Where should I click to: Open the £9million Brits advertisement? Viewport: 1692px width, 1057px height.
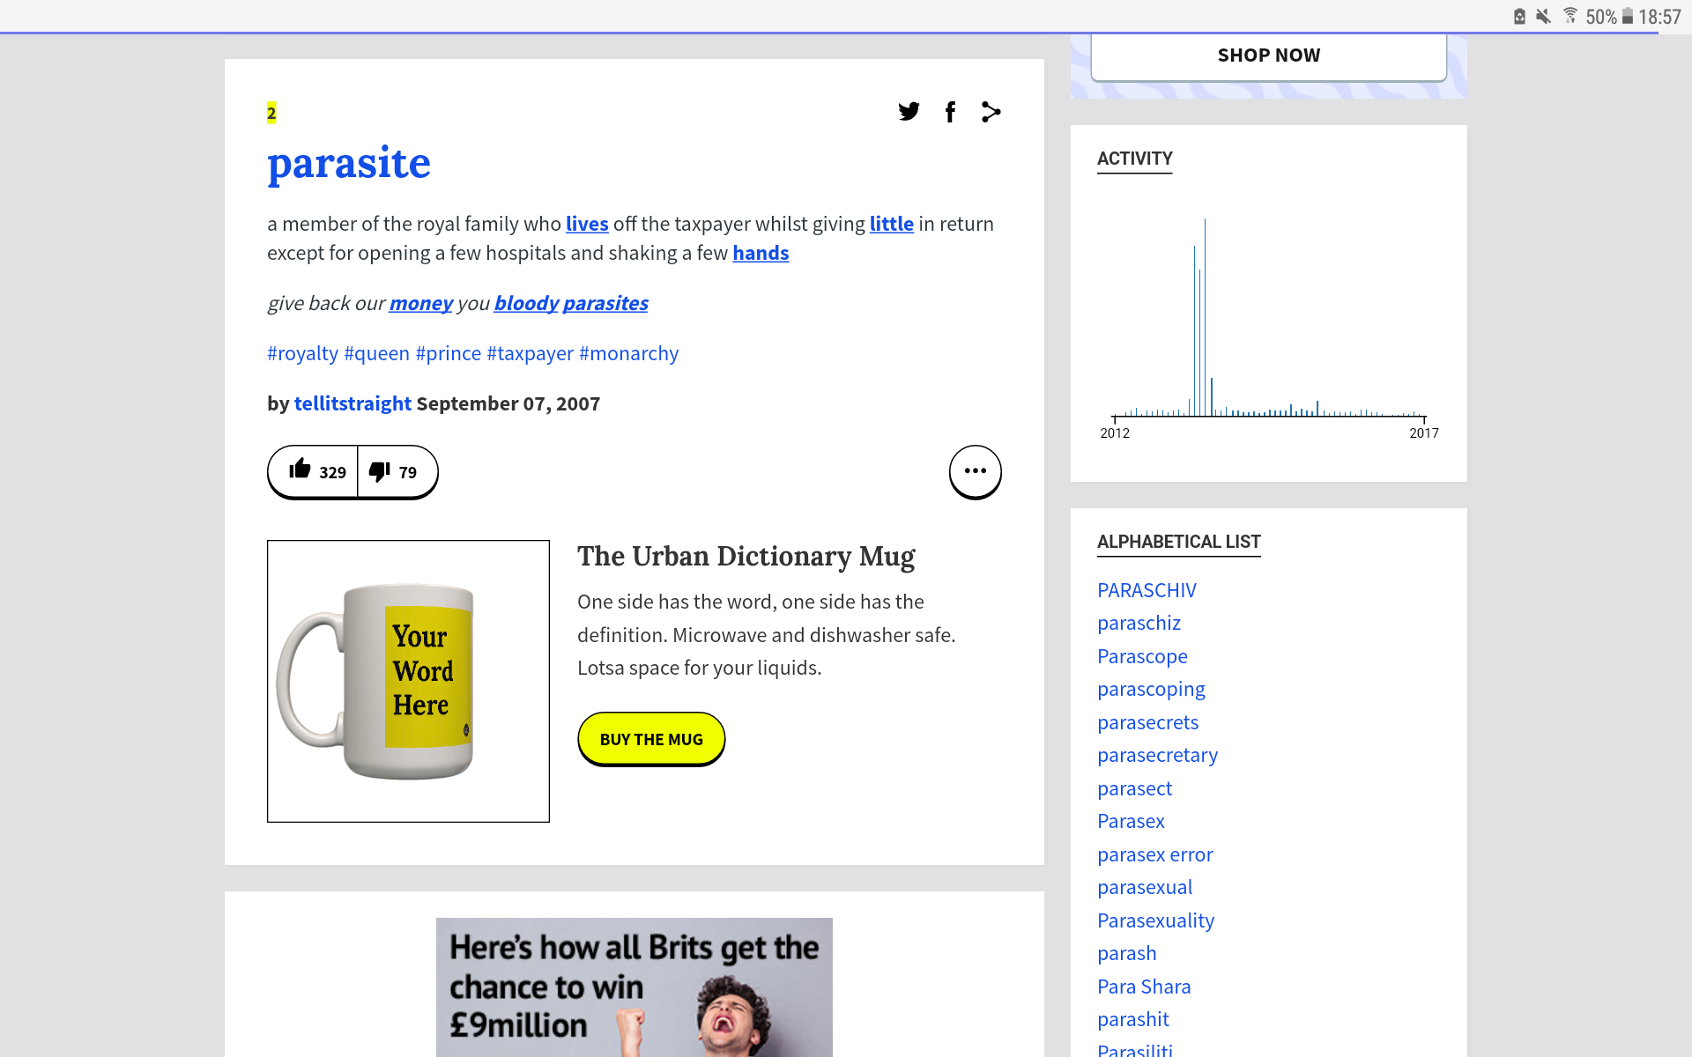(634, 987)
